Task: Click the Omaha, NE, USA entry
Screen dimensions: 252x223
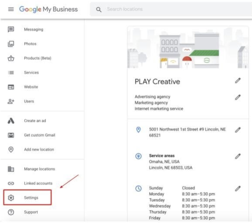Action: [x=164, y=162]
